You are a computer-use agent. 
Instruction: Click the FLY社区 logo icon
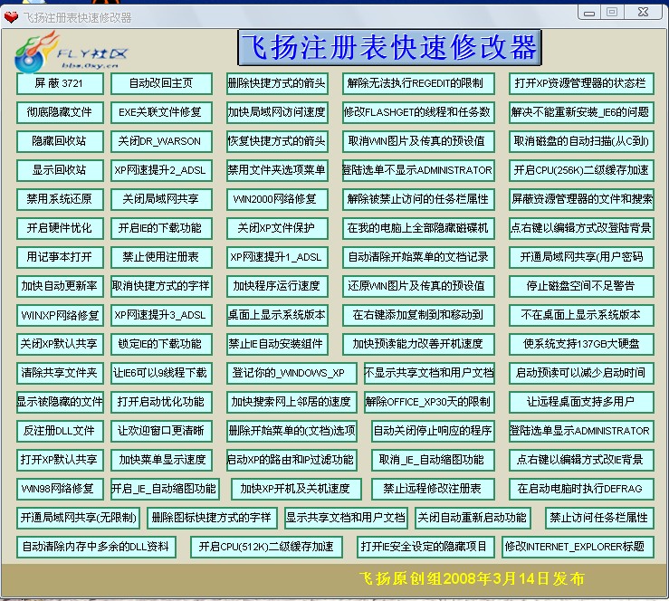coord(72,52)
